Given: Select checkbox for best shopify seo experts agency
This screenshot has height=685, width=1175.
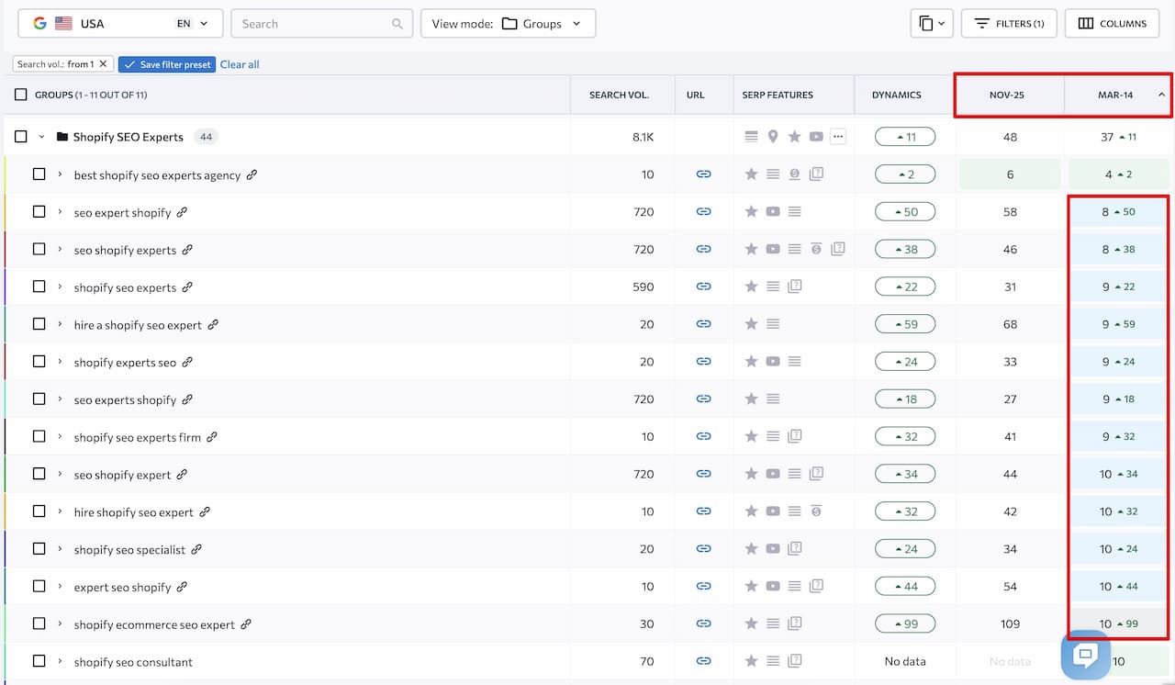Looking at the screenshot, I should [x=39, y=174].
